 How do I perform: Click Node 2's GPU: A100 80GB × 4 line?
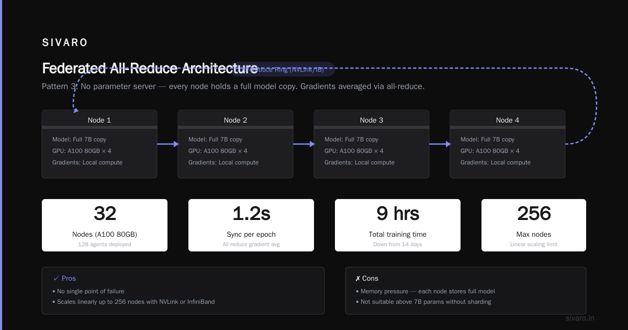pos(218,151)
